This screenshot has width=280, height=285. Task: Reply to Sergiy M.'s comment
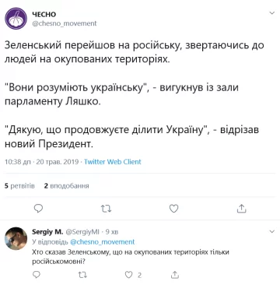point(37,274)
